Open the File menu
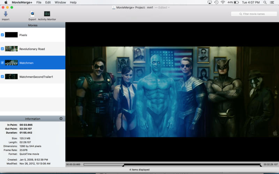 [x=39, y=2]
